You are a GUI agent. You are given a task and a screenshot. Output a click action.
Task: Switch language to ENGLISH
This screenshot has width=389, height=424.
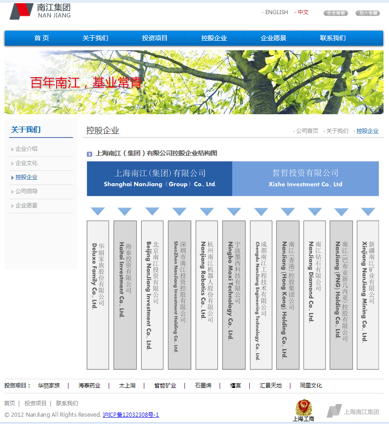click(x=276, y=12)
